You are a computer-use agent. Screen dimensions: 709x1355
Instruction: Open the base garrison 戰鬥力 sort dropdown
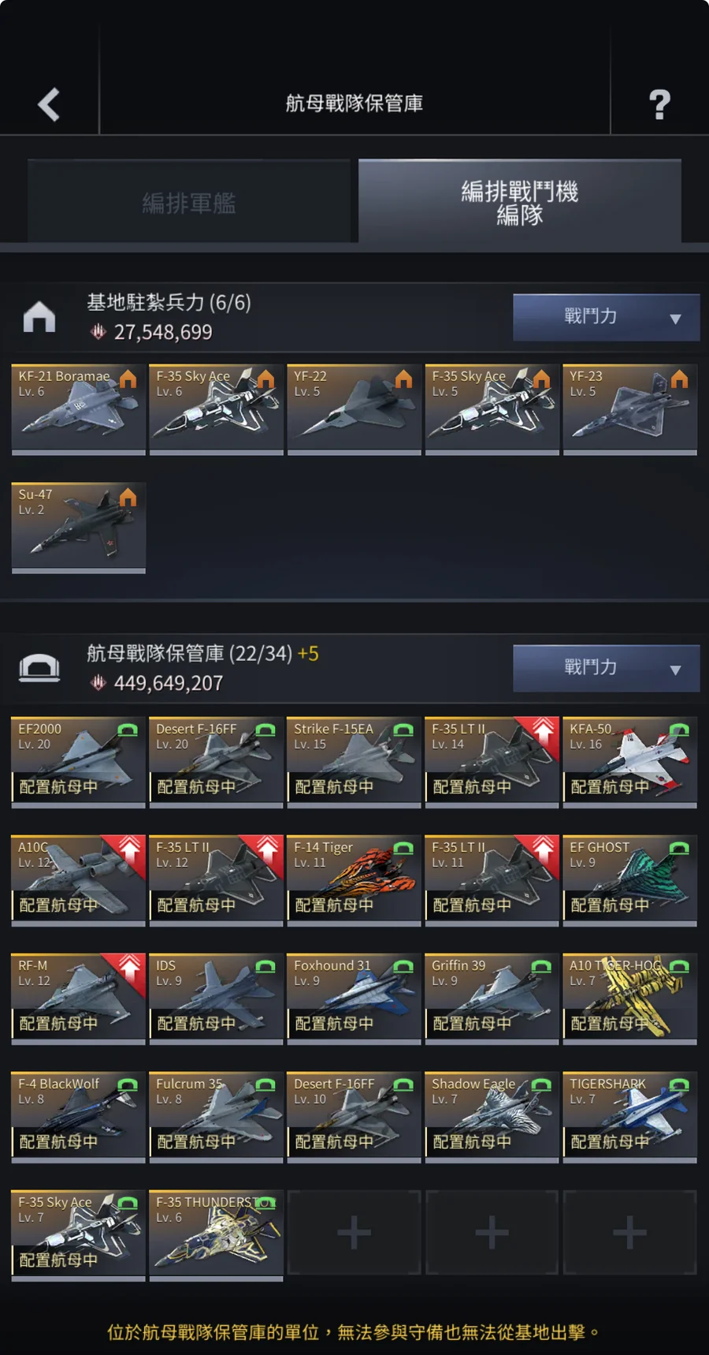coord(606,317)
